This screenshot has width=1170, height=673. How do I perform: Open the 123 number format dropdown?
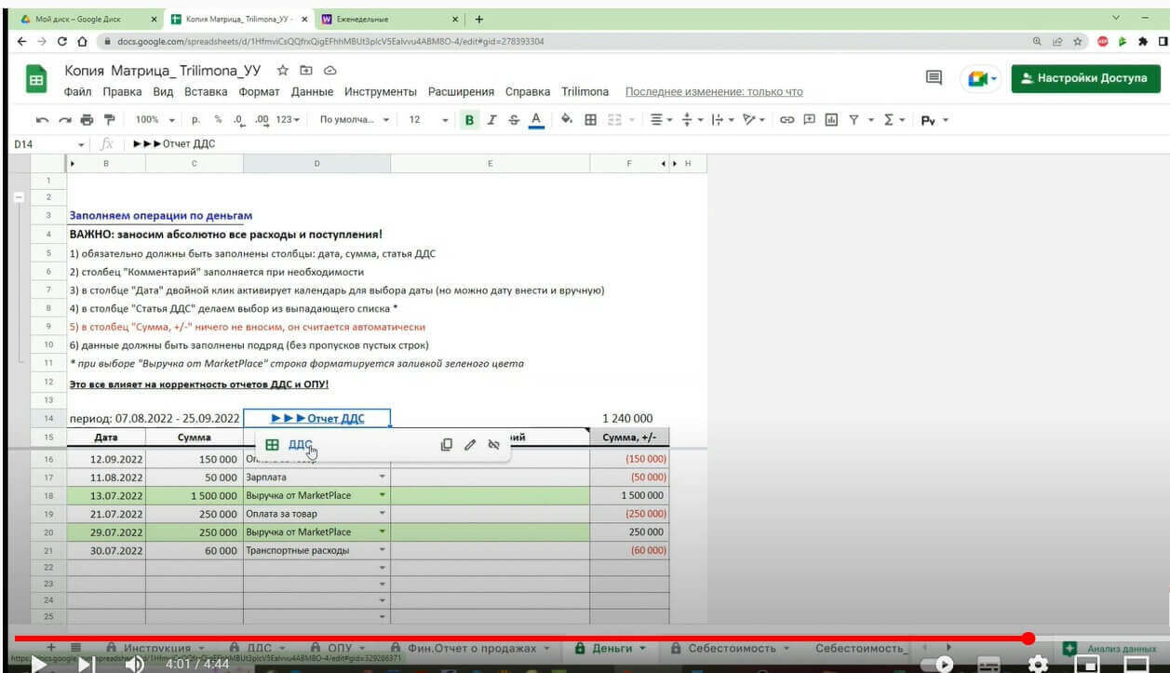pos(288,120)
